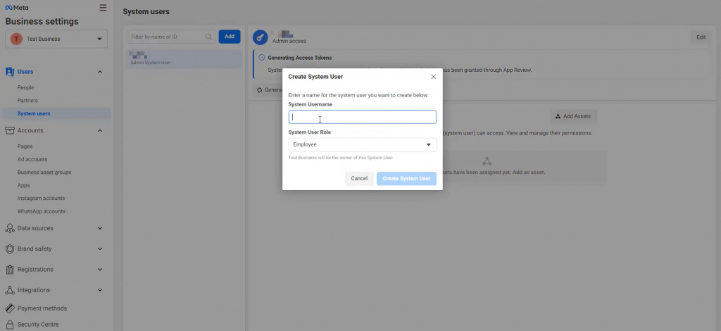Image resolution: width=721 pixels, height=331 pixels.
Task: Open Business asset groups
Action: tap(44, 173)
